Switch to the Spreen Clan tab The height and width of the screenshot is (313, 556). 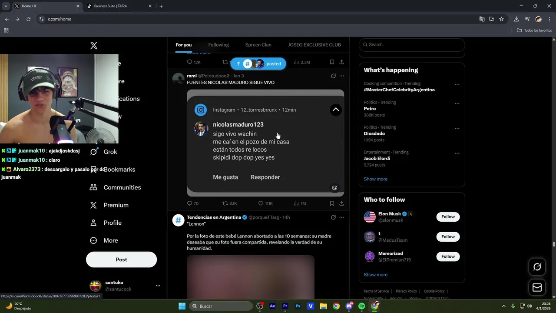point(258,45)
